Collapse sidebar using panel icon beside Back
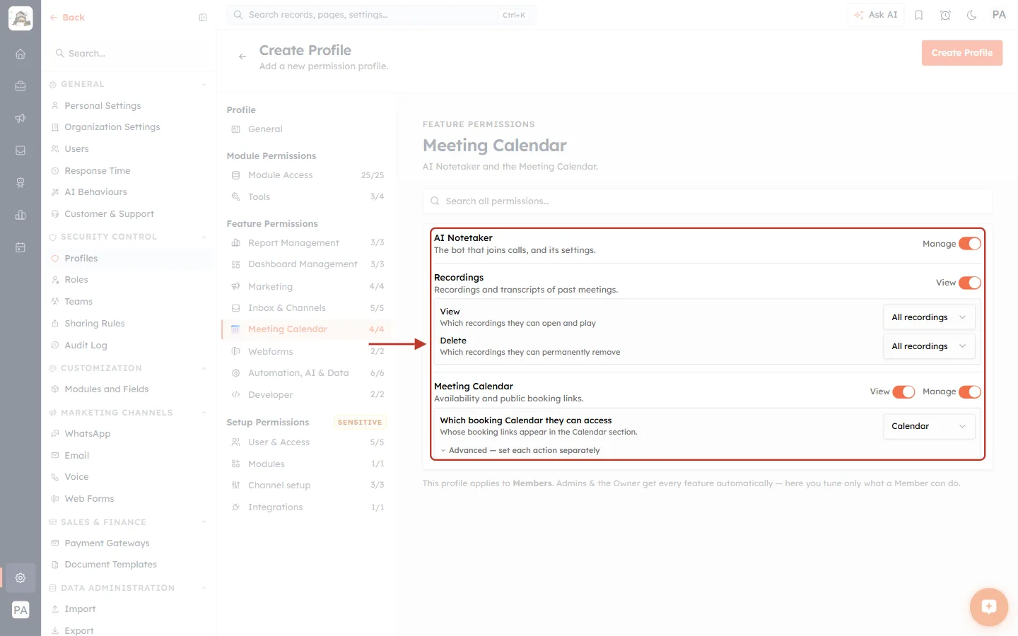The height and width of the screenshot is (636, 1018). 203,18
